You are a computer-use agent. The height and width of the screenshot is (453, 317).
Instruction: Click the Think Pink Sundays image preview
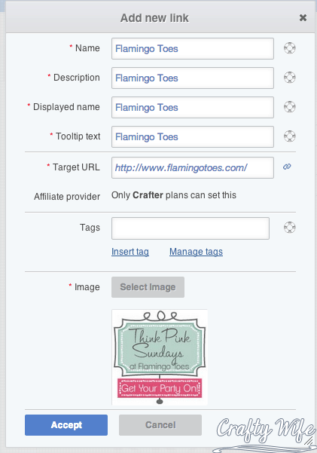[x=160, y=357]
